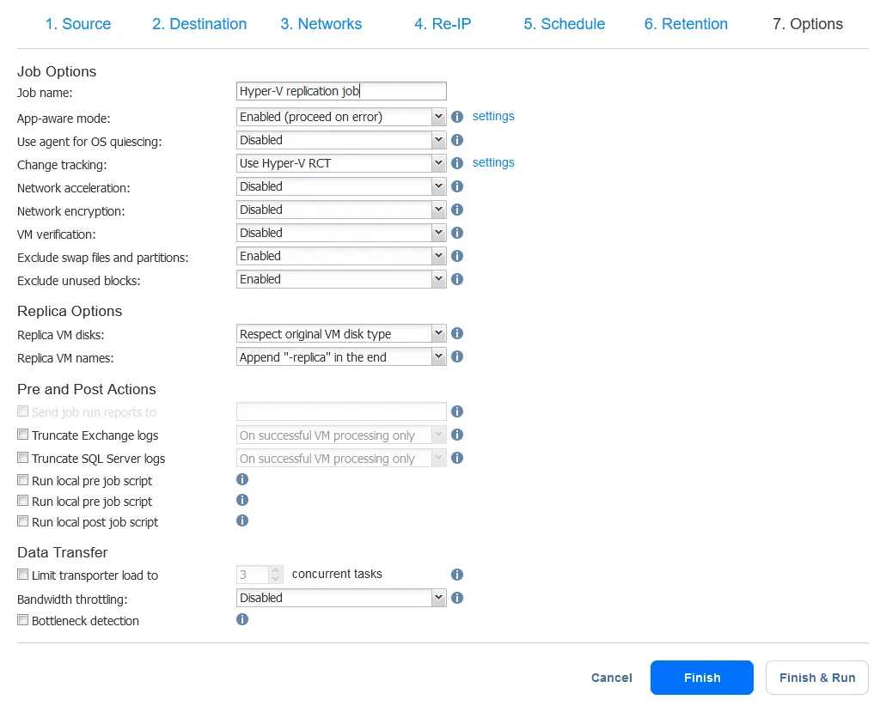Click info icon beside Bottleneck detection
The image size is (886, 712).
tap(242, 619)
